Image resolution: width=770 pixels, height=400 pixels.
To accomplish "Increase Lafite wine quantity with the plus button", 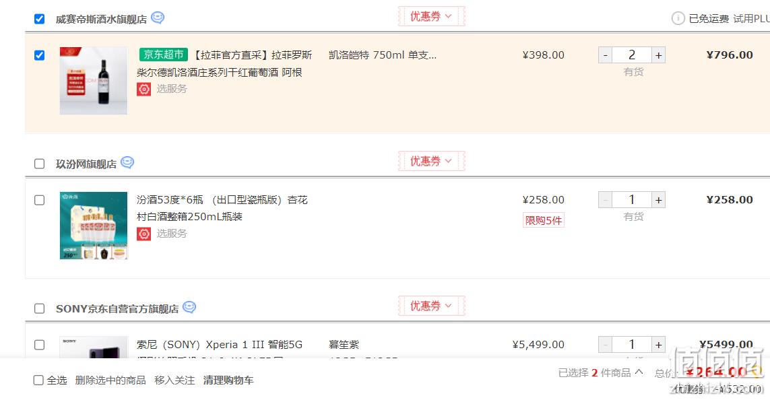I will [659, 55].
